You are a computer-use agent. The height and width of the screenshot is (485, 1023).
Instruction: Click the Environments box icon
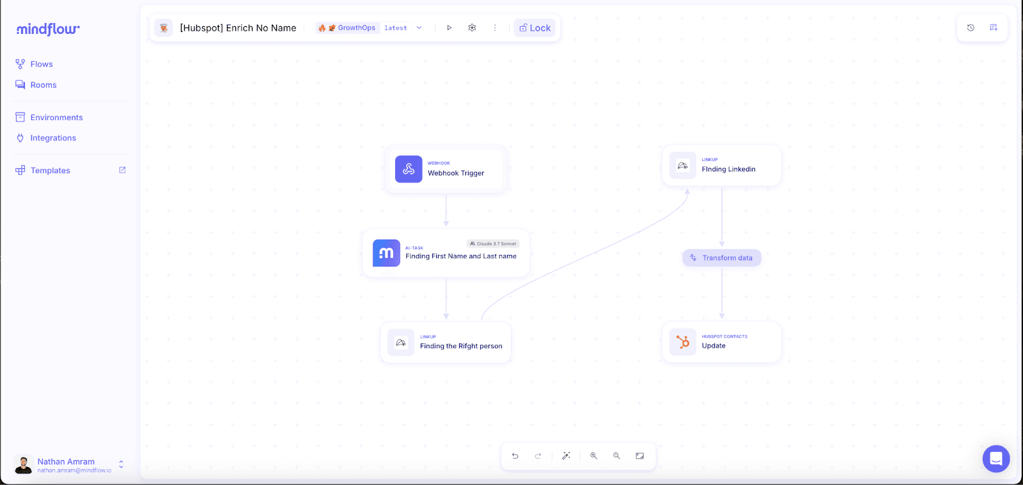20,118
